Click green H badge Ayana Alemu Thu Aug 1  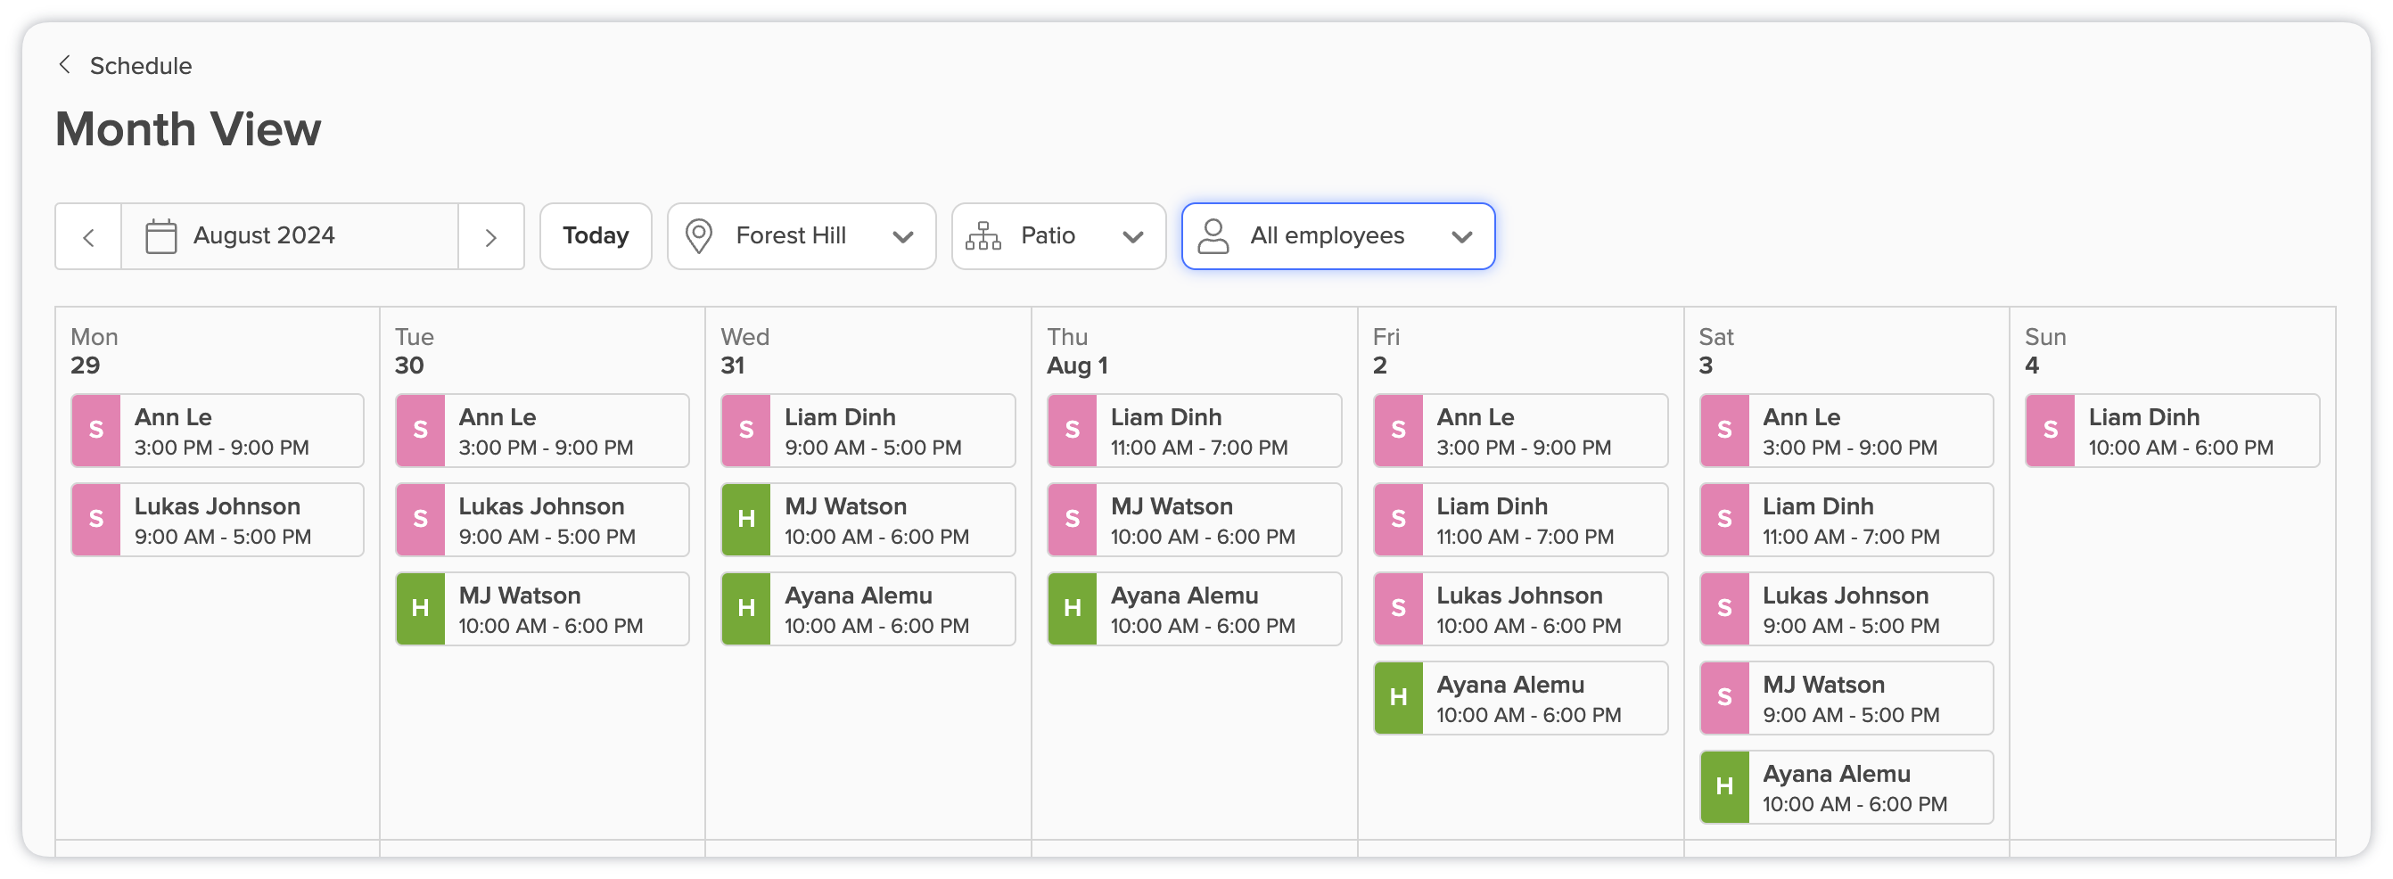click(1073, 610)
